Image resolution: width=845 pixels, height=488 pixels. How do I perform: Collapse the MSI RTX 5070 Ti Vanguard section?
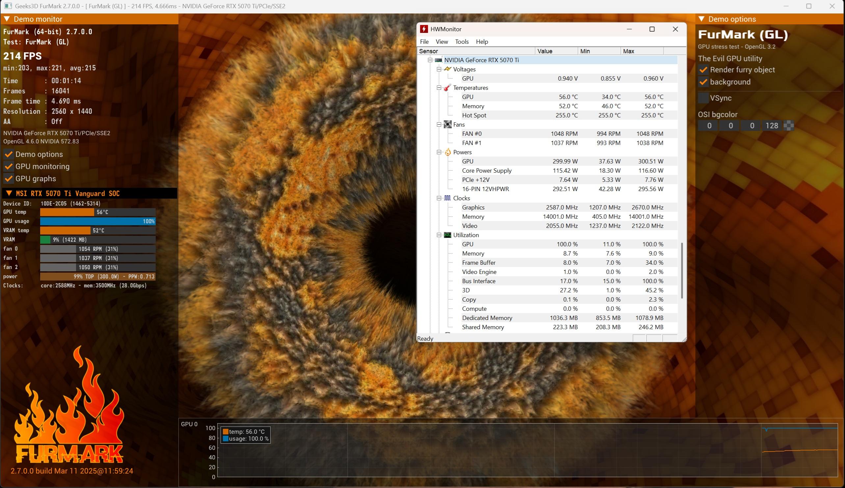click(9, 193)
